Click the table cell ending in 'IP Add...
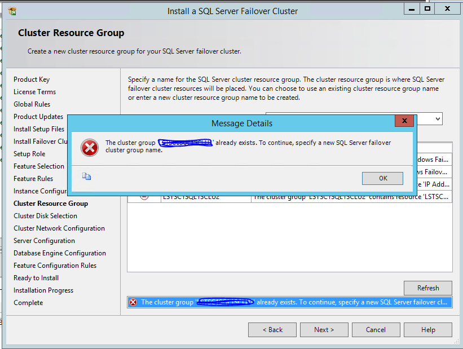Viewport: 463px width, 349px height. coord(433,184)
